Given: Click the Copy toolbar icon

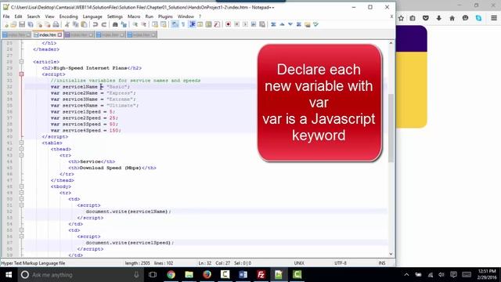Looking at the screenshot, I should (76, 24).
